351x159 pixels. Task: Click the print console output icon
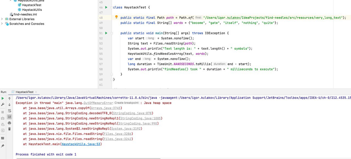point(9,123)
